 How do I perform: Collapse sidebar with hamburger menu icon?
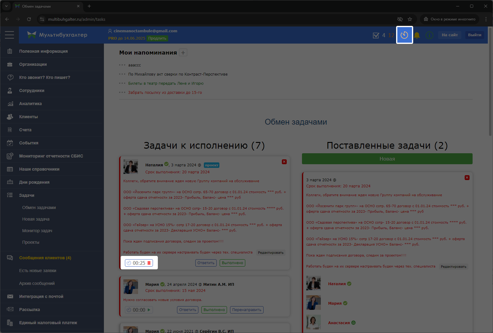point(9,35)
